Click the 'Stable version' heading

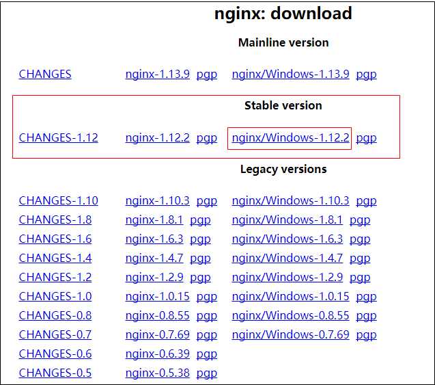tap(283, 105)
